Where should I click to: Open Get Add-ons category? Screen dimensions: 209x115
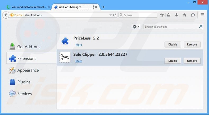pos(31,47)
